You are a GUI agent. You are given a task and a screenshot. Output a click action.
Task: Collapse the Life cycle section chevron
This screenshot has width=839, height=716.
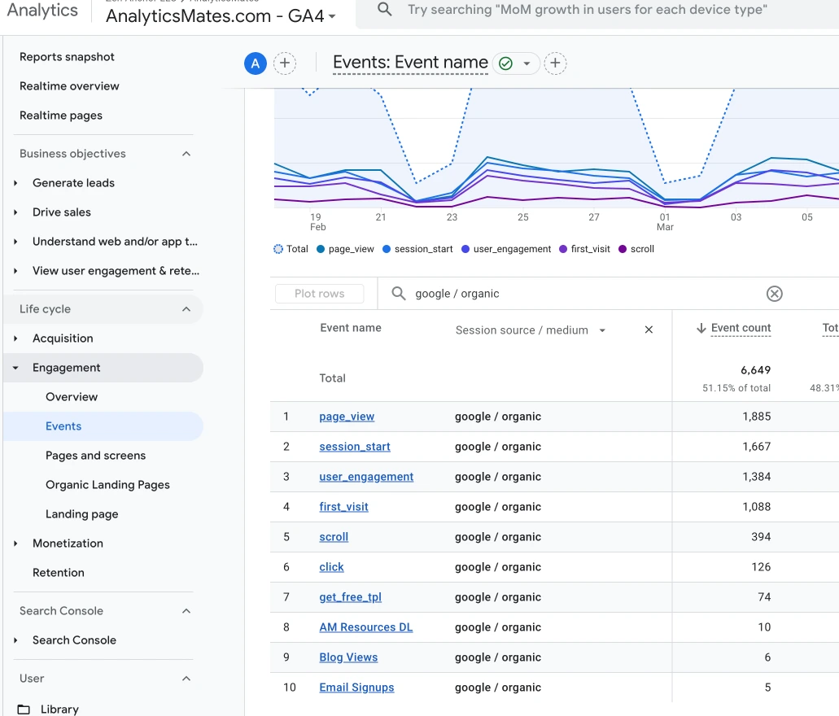pos(186,309)
